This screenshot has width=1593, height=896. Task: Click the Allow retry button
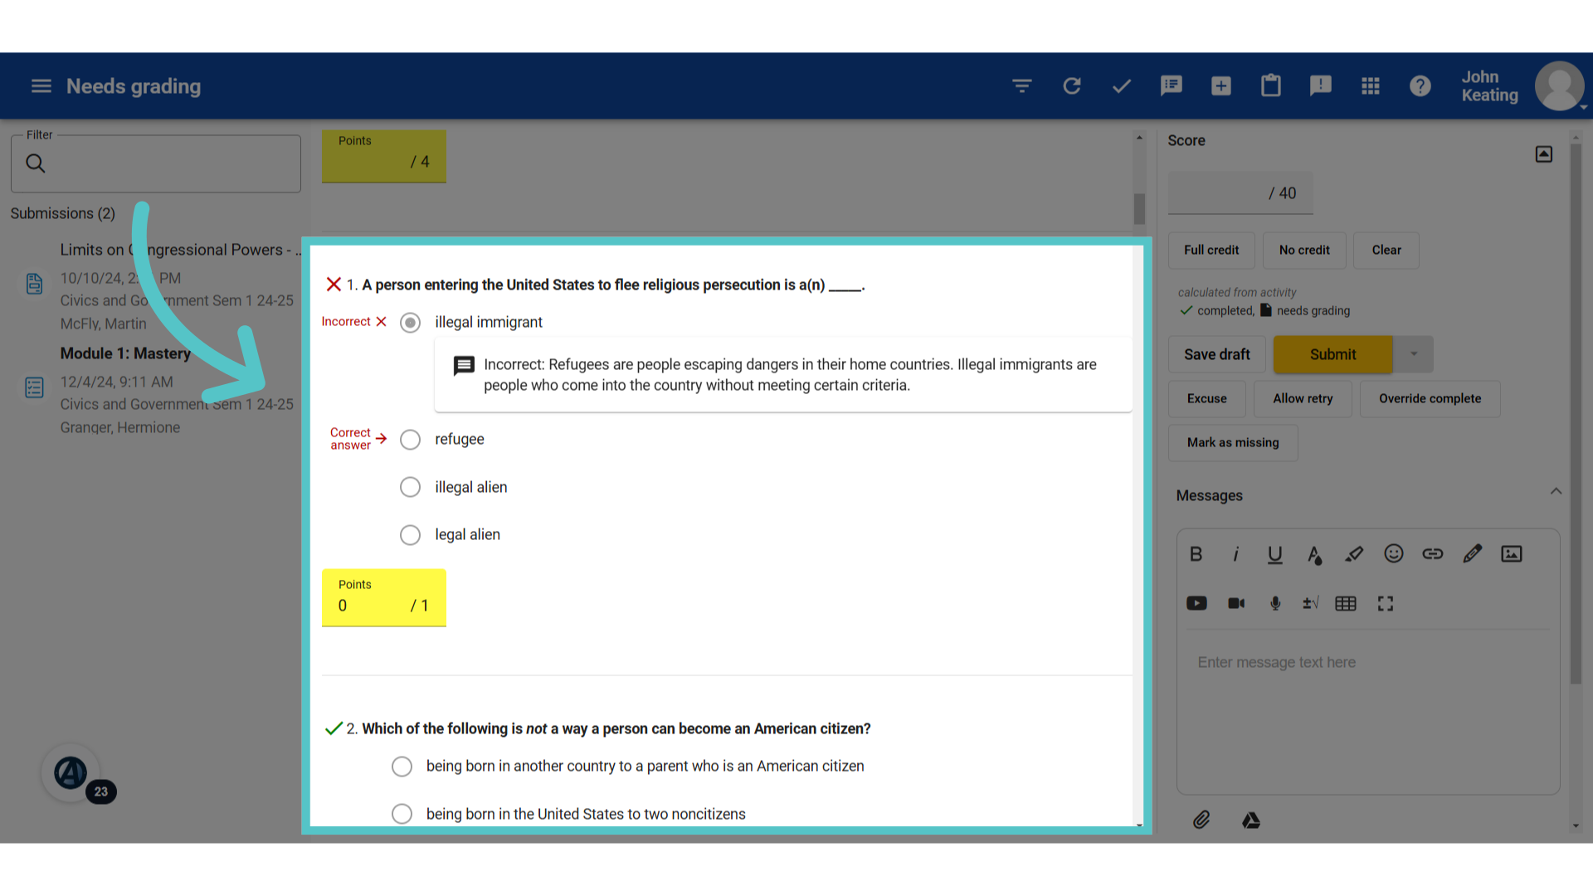(x=1303, y=399)
